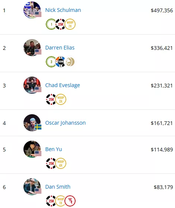The image size is (175, 208).
Task: Click Nick Schulman's green number 1 badge
Action: (51, 24)
